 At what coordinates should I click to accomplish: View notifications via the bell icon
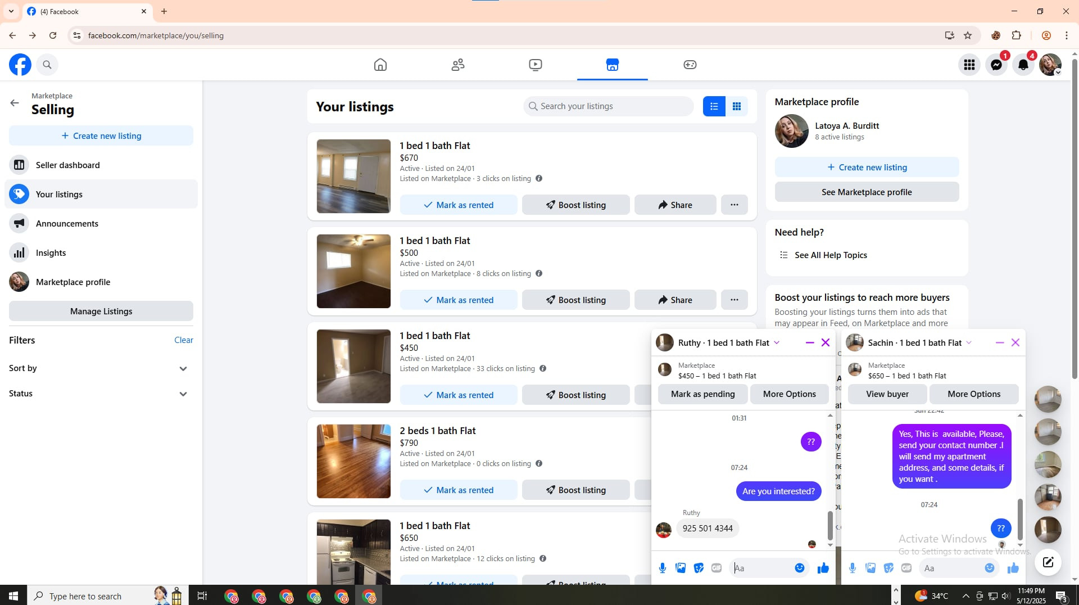click(1023, 65)
